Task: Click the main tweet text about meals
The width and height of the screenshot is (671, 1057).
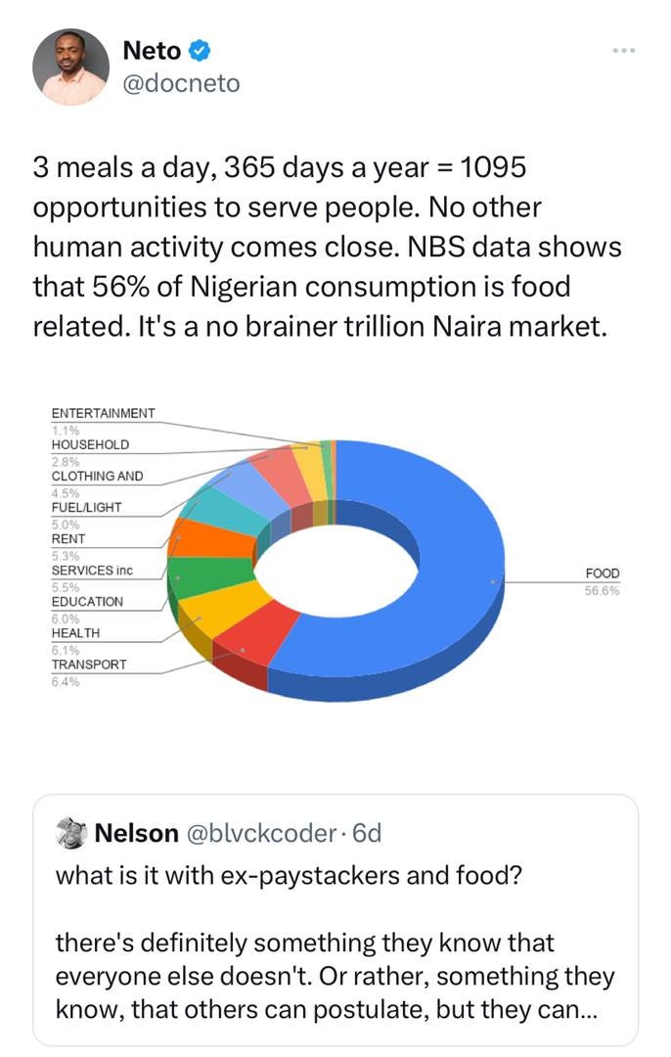Action: coord(327,247)
